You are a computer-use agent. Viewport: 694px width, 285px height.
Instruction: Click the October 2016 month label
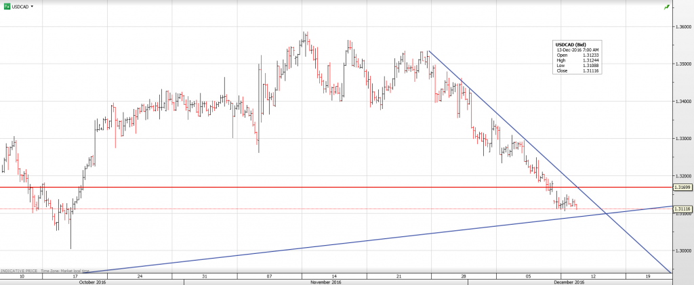92,282
